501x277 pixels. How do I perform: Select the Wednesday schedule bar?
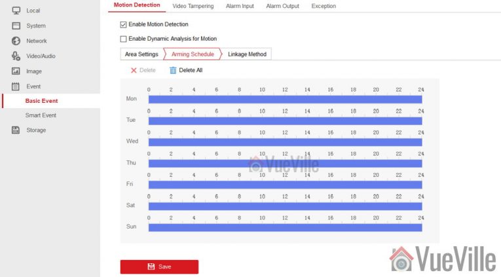[x=285, y=143]
